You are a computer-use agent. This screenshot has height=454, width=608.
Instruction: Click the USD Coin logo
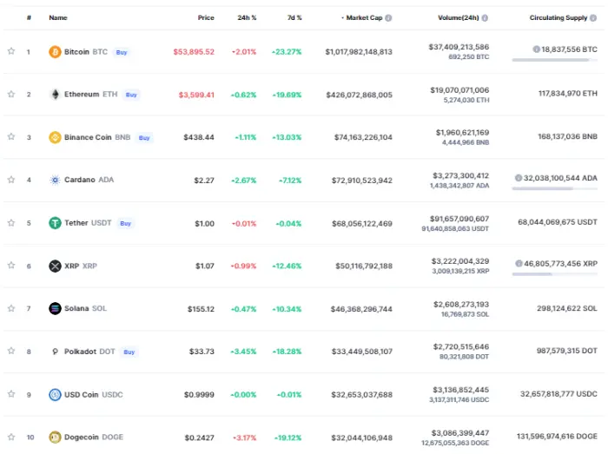pyautogui.click(x=55, y=394)
